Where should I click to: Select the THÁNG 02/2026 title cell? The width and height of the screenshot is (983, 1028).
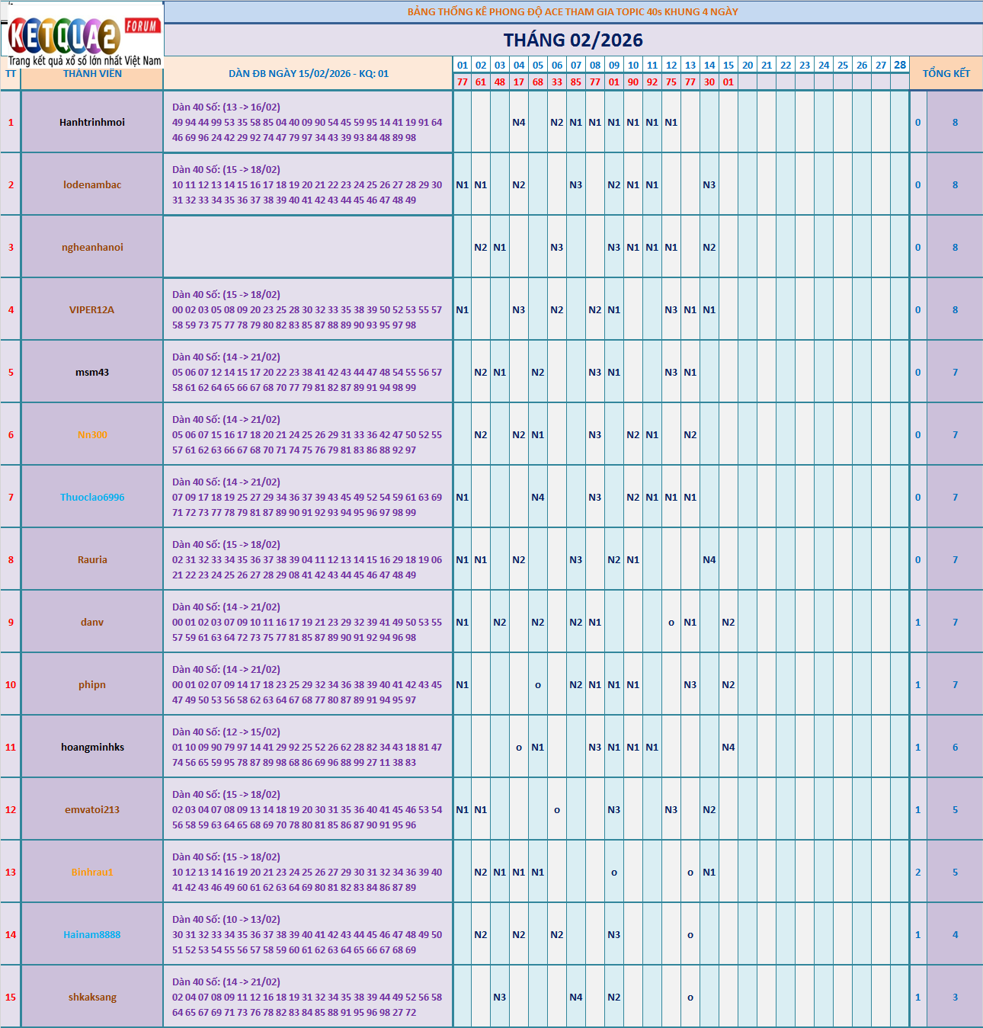(x=573, y=40)
